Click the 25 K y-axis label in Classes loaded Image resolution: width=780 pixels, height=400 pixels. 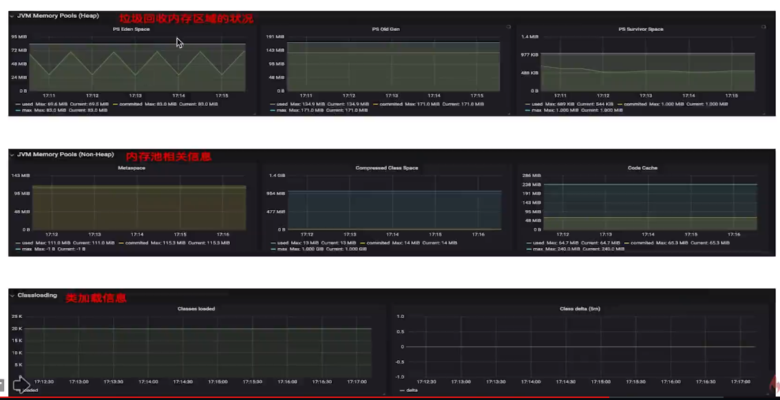(17, 317)
